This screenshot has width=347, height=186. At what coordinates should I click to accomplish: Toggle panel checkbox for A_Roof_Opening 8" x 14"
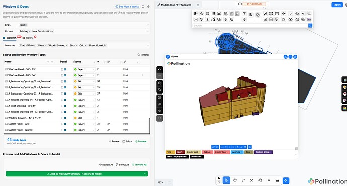tap(62, 106)
